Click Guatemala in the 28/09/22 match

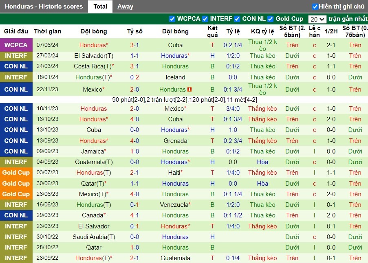pyautogui.click(x=175, y=258)
